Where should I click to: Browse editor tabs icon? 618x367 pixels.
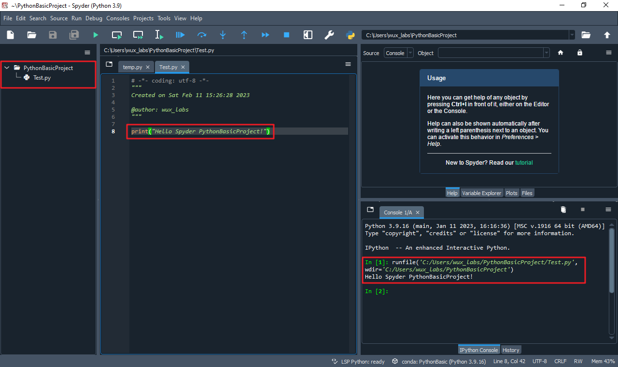(109, 64)
